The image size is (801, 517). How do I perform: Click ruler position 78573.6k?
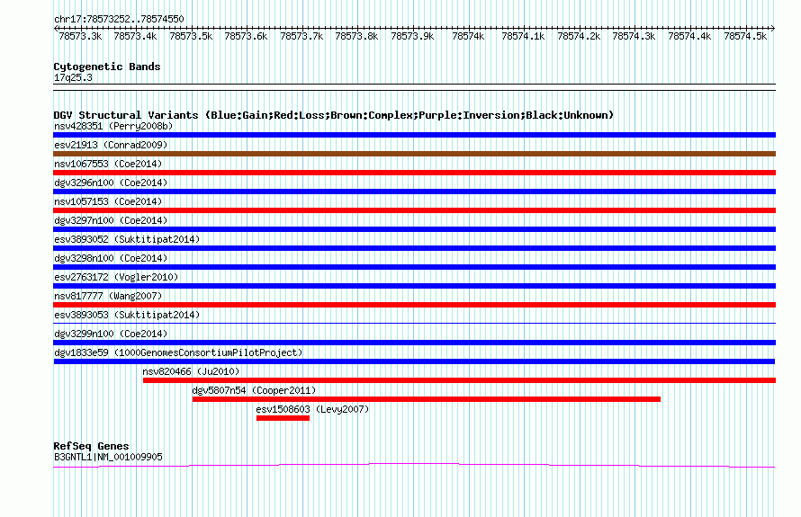point(247,36)
